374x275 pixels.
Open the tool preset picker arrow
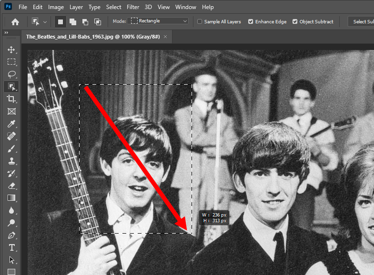click(x=45, y=22)
